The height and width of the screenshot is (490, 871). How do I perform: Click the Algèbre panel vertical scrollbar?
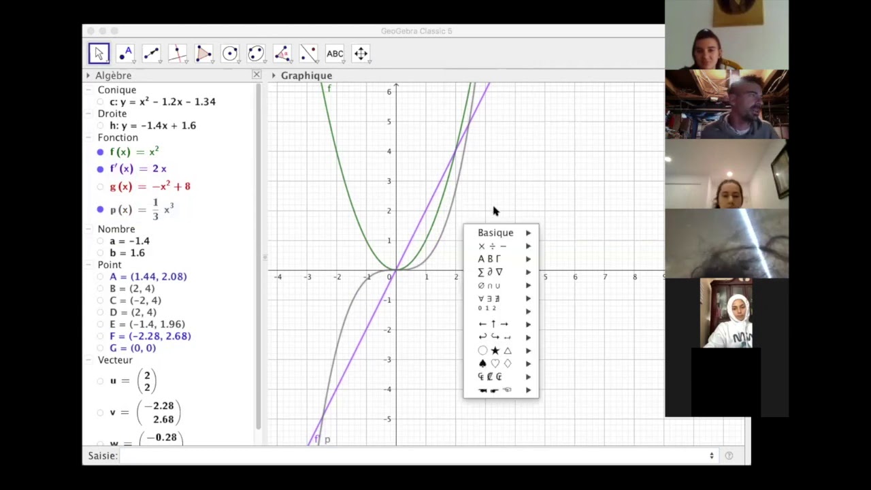(x=259, y=255)
